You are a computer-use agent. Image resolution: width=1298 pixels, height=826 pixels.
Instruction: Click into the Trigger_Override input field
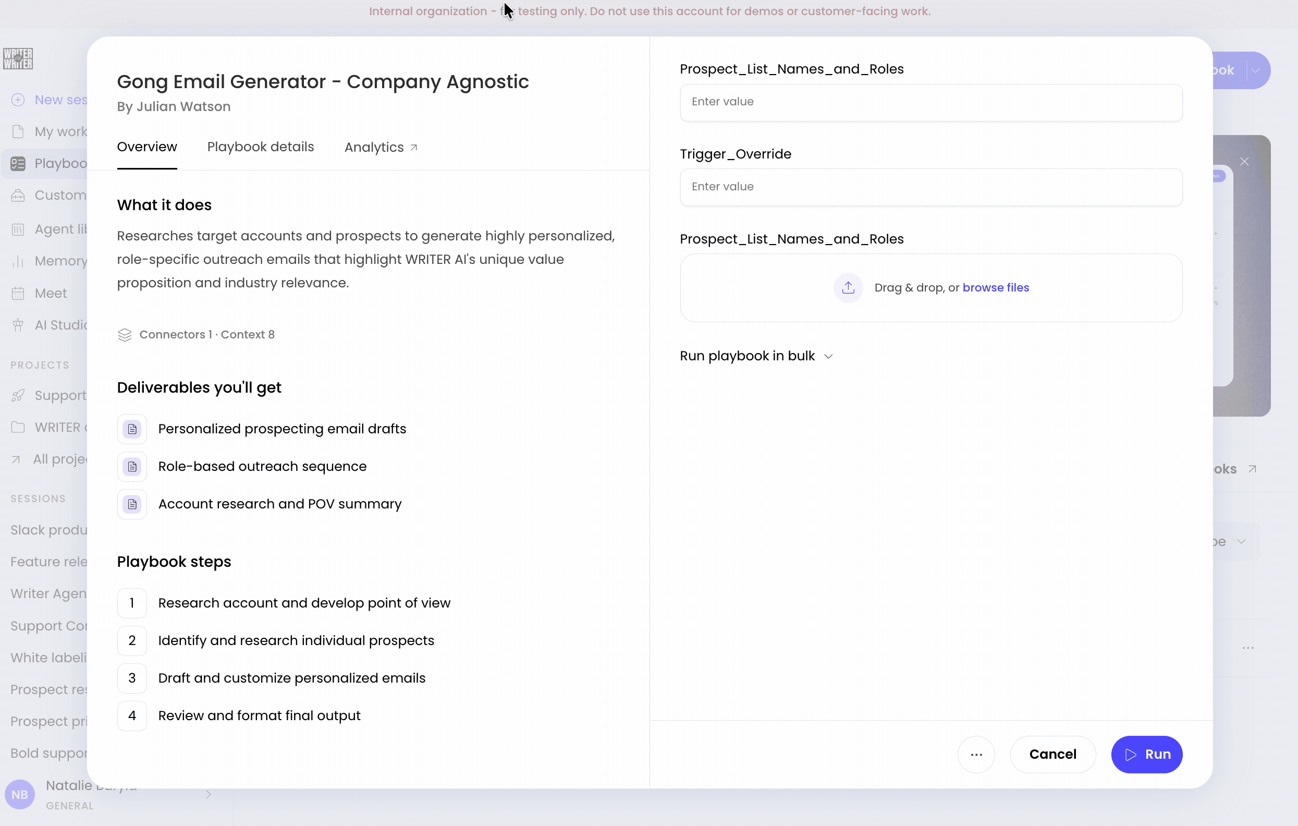[931, 187]
